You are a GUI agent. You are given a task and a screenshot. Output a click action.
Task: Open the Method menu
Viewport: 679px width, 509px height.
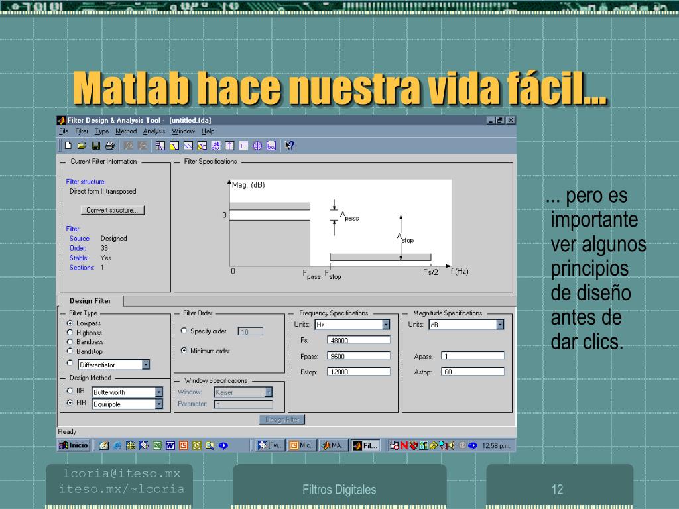click(x=126, y=131)
